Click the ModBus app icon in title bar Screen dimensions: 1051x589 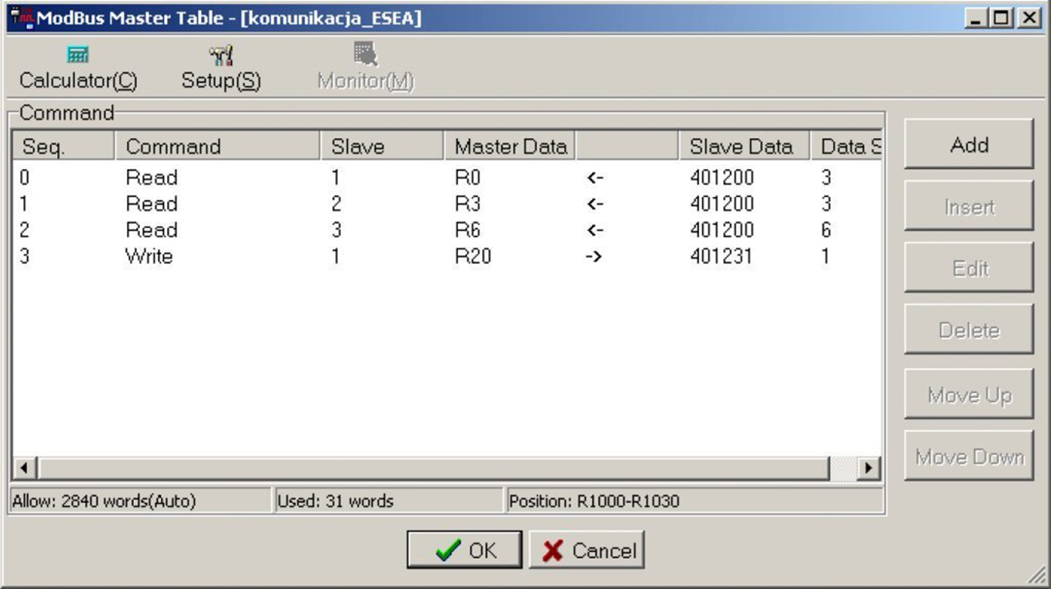coord(22,18)
